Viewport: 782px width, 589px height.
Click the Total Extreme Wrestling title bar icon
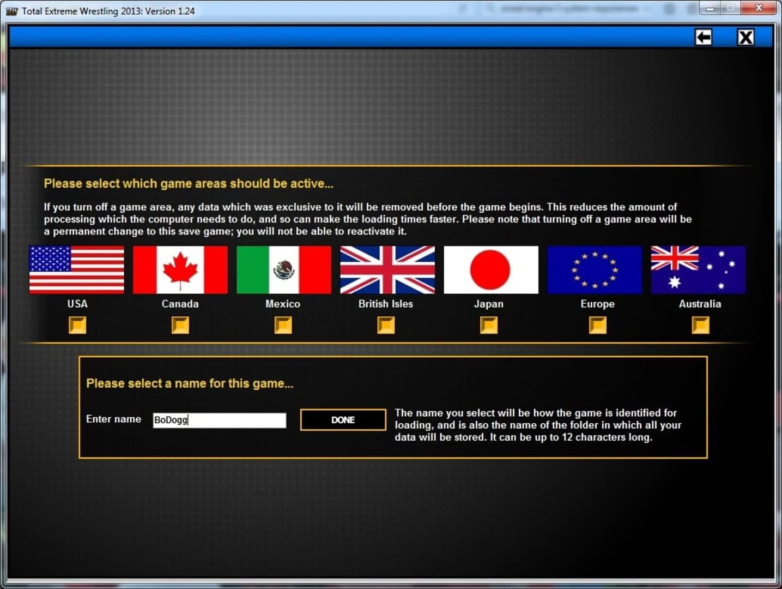[x=11, y=10]
